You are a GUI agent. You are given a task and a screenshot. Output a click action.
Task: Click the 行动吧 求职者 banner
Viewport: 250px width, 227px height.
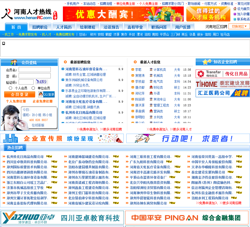point(188,138)
